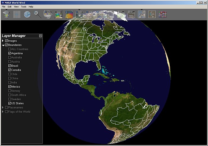Toggle the USGS urban area imagery icon
This screenshot has height=146, width=208.
point(131,14)
